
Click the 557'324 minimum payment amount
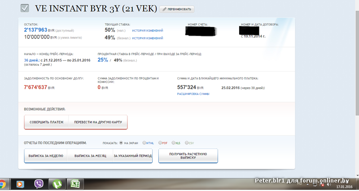(x=187, y=87)
